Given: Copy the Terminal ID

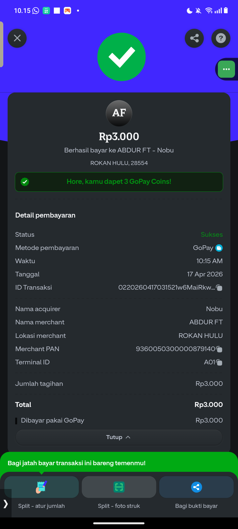Looking at the screenshot, I should [219, 362].
